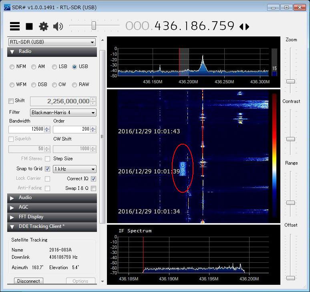Click the waterfall timestamp 10:01:43
The height and width of the screenshot is (292, 310).
point(149,131)
